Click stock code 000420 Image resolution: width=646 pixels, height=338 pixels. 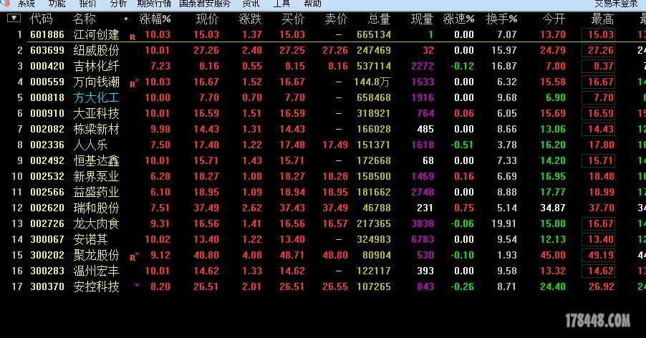47,66
